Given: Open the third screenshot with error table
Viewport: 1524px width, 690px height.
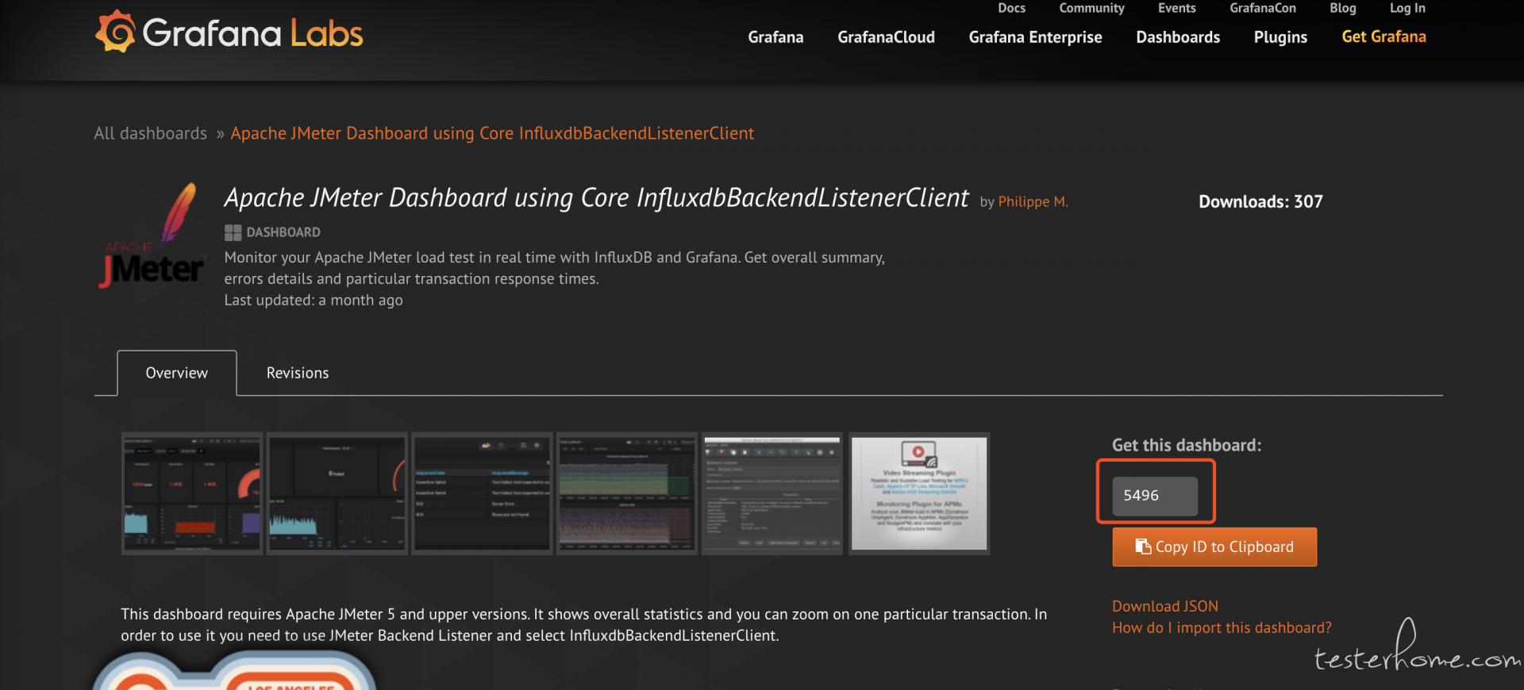Looking at the screenshot, I should tap(482, 493).
